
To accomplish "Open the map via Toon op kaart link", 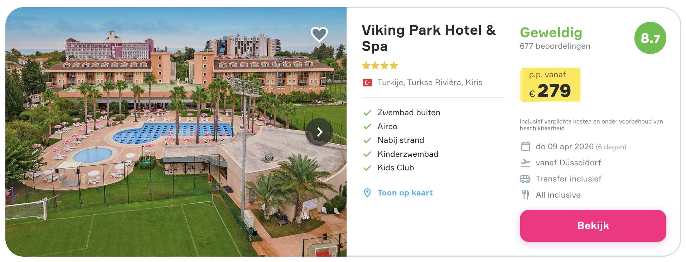I will click(405, 193).
